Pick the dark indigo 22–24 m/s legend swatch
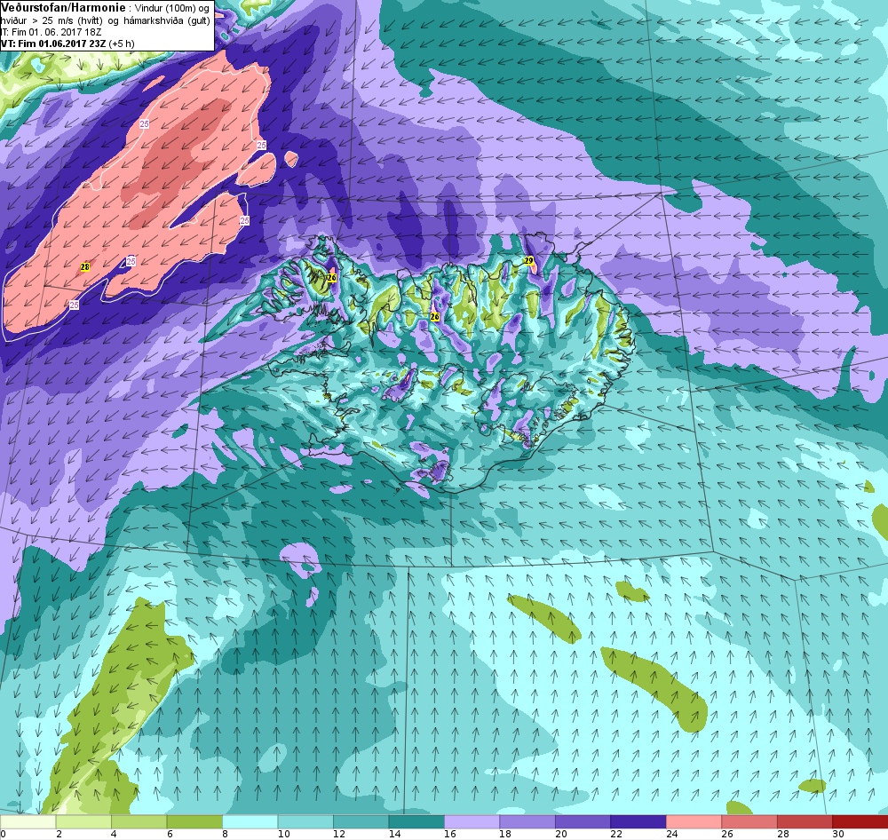Viewport: 888px width, 840px height. (x=638, y=822)
